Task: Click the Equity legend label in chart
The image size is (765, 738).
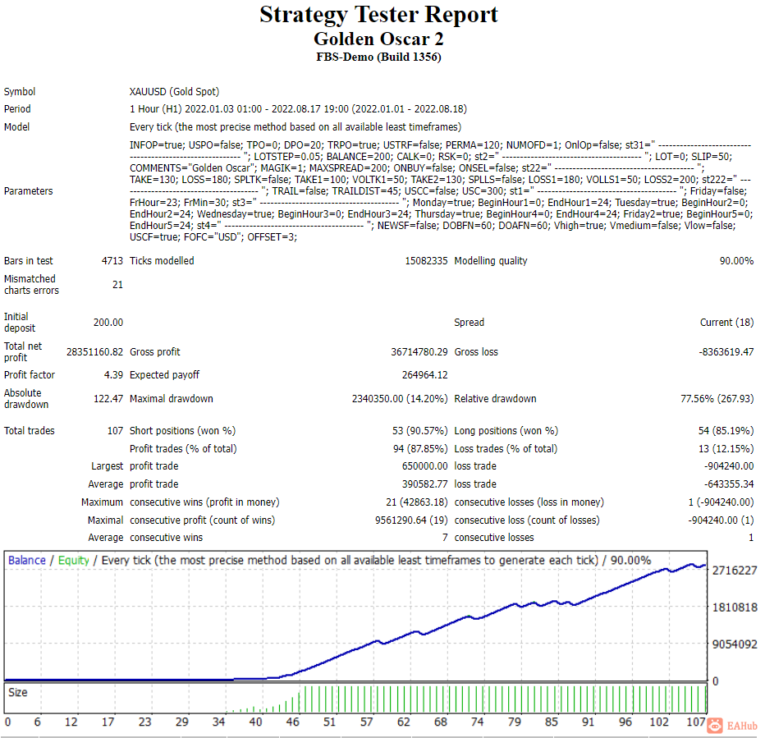Action: (x=74, y=561)
